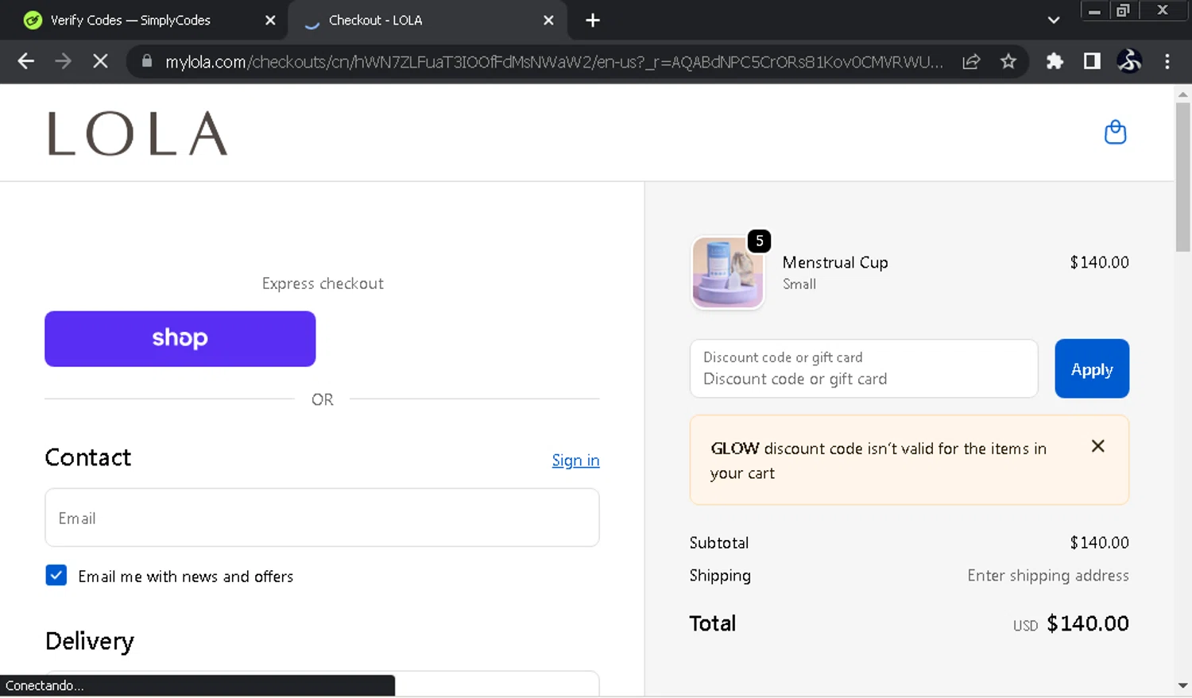Screen dimensions: 1192x698
Task: Uncheck Email me with news and offers
Action: pyautogui.click(x=56, y=575)
